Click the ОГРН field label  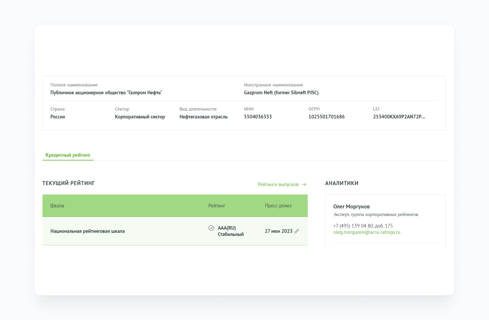314,109
